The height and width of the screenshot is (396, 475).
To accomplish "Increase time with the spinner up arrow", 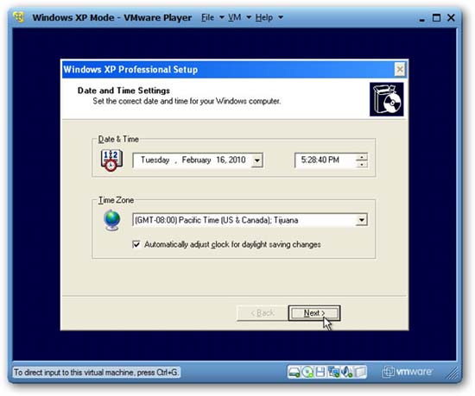I will point(362,157).
